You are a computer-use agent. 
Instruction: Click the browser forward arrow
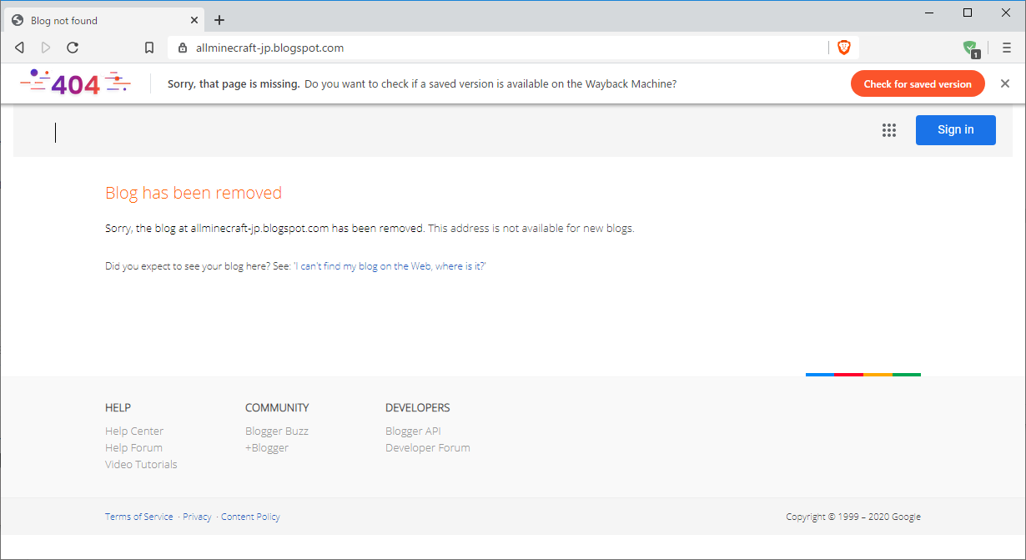click(x=46, y=48)
